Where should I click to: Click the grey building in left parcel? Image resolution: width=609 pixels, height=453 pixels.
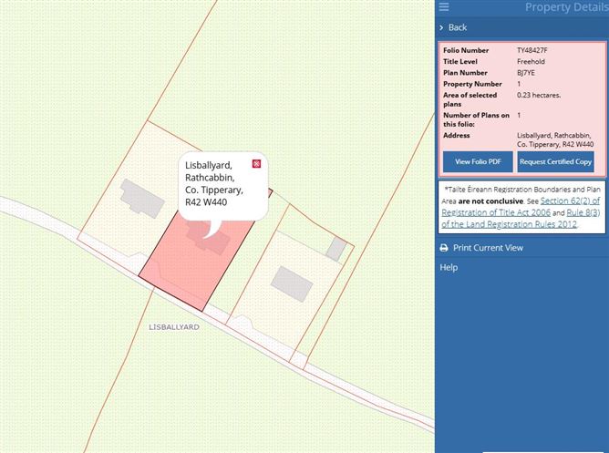[x=141, y=199]
